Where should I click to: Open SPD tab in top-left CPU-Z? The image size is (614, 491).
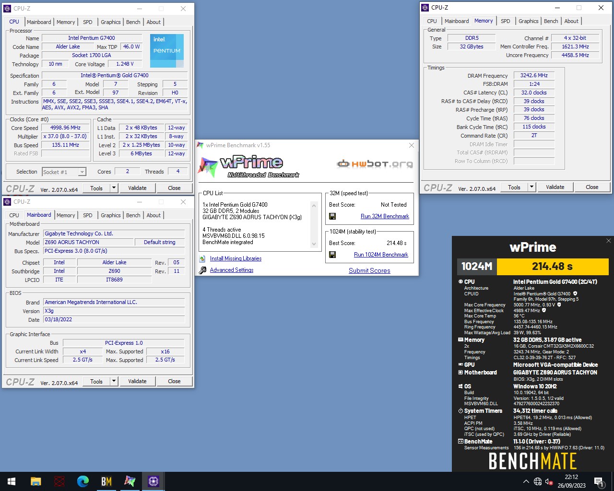87,22
